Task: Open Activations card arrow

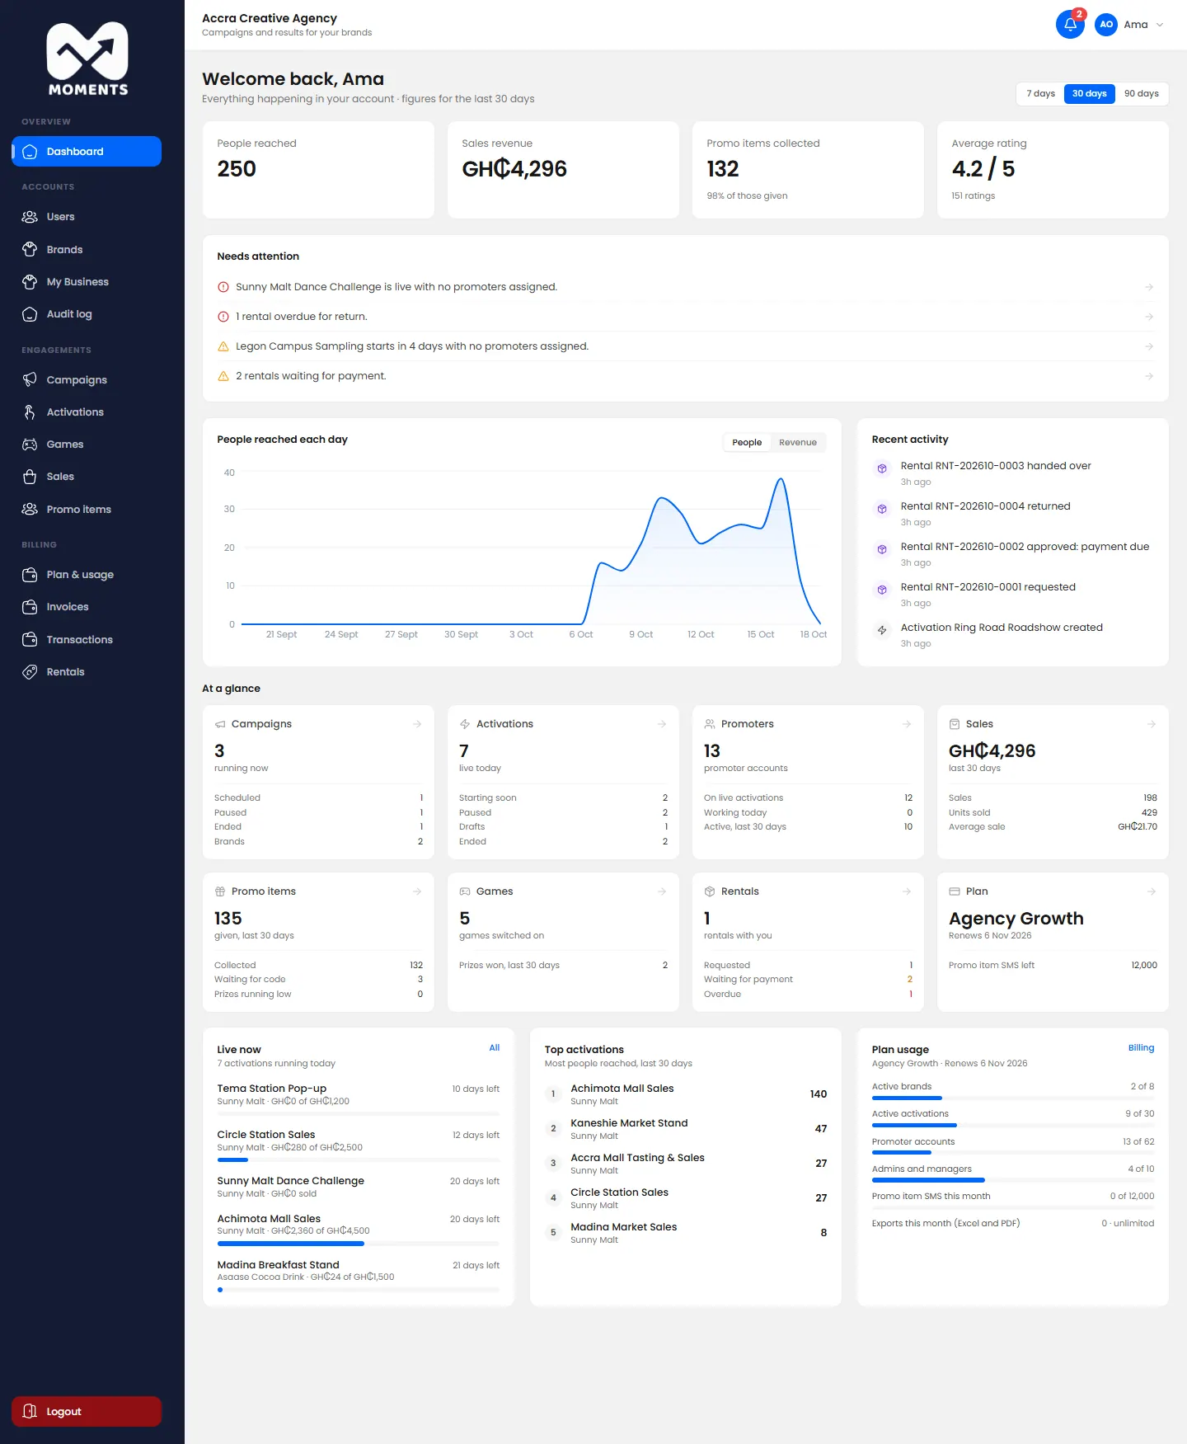Action: tap(662, 724)
